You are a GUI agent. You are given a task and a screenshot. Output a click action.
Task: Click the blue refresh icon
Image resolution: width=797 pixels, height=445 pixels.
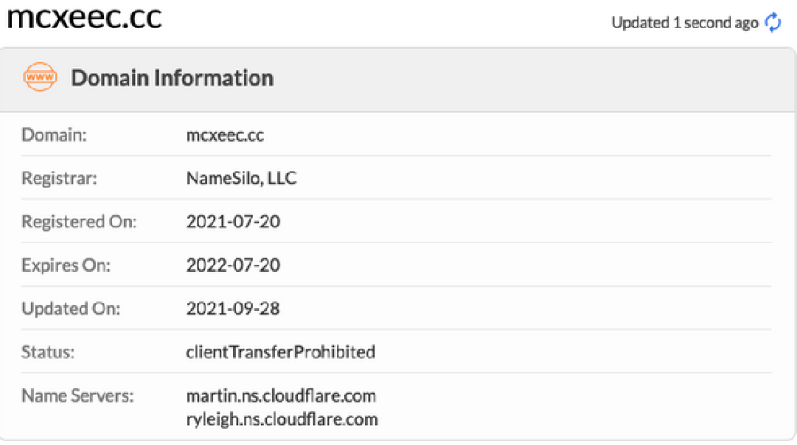pyautogui.click(x=773, y=23)
